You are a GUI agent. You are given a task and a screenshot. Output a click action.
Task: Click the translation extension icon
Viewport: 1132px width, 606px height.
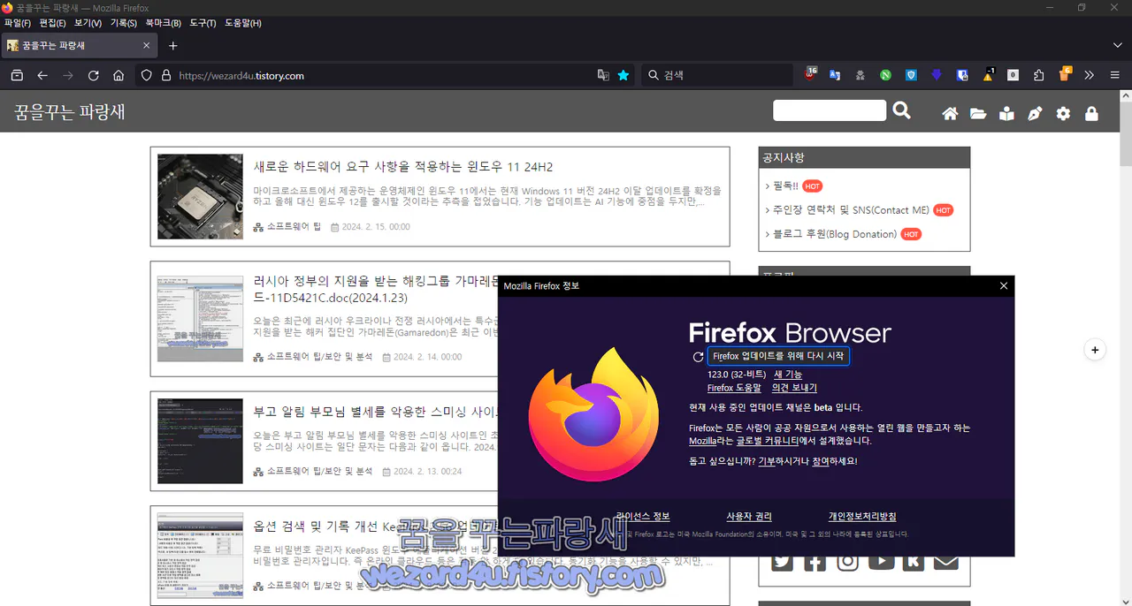(x=835, y=75)
